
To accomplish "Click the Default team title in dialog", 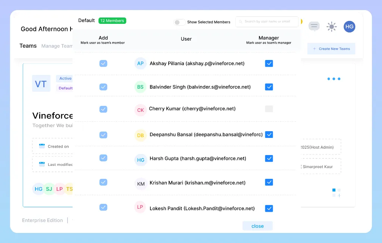I will 87,20.
